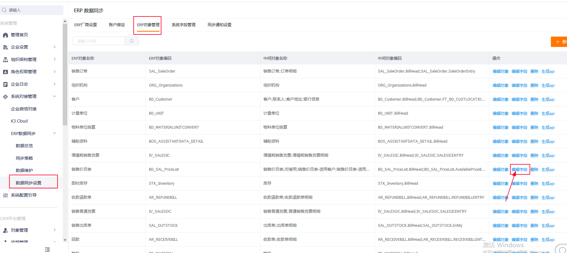This screenshot has height=253, width=567.
Task: Focus the sidebar 请输入 search field
Action: tap(32, 10)
